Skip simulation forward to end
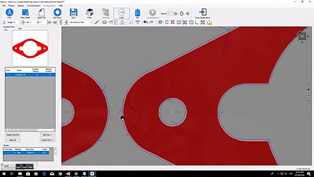Viewport: 314px width, 177px height. 187,14
